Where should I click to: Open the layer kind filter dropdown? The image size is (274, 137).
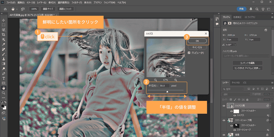click(x=232, y=89)
